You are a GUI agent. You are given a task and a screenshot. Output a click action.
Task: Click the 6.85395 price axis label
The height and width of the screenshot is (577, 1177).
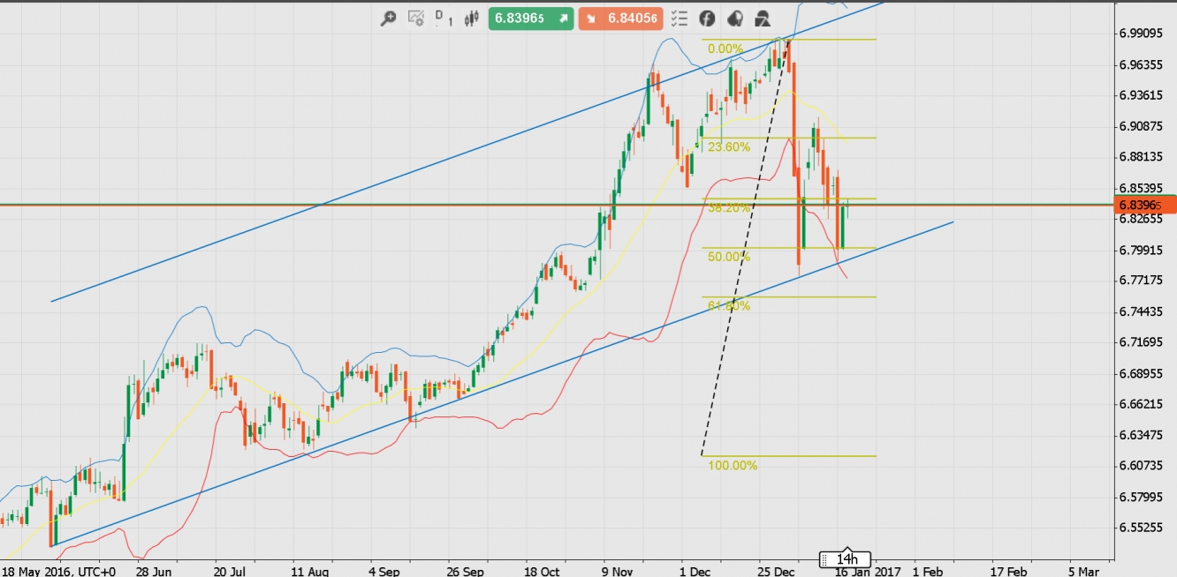(1140, 188)
